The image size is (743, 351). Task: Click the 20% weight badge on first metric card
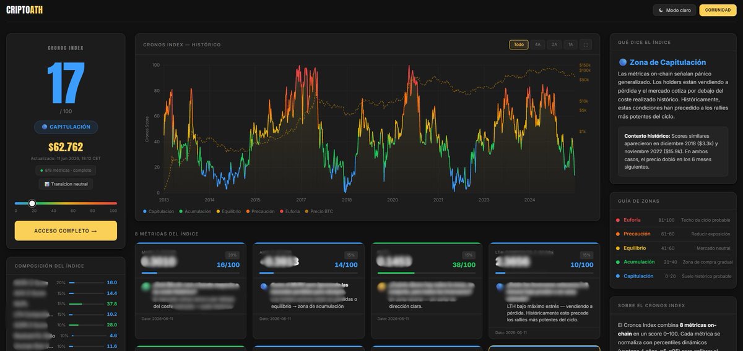(233, 255)
